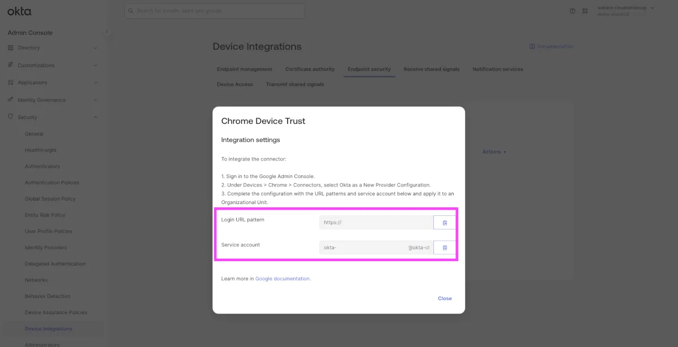Switch to the Certificate authority tab
This screenshot has height=347, width=678.
(x=310, y=70)
